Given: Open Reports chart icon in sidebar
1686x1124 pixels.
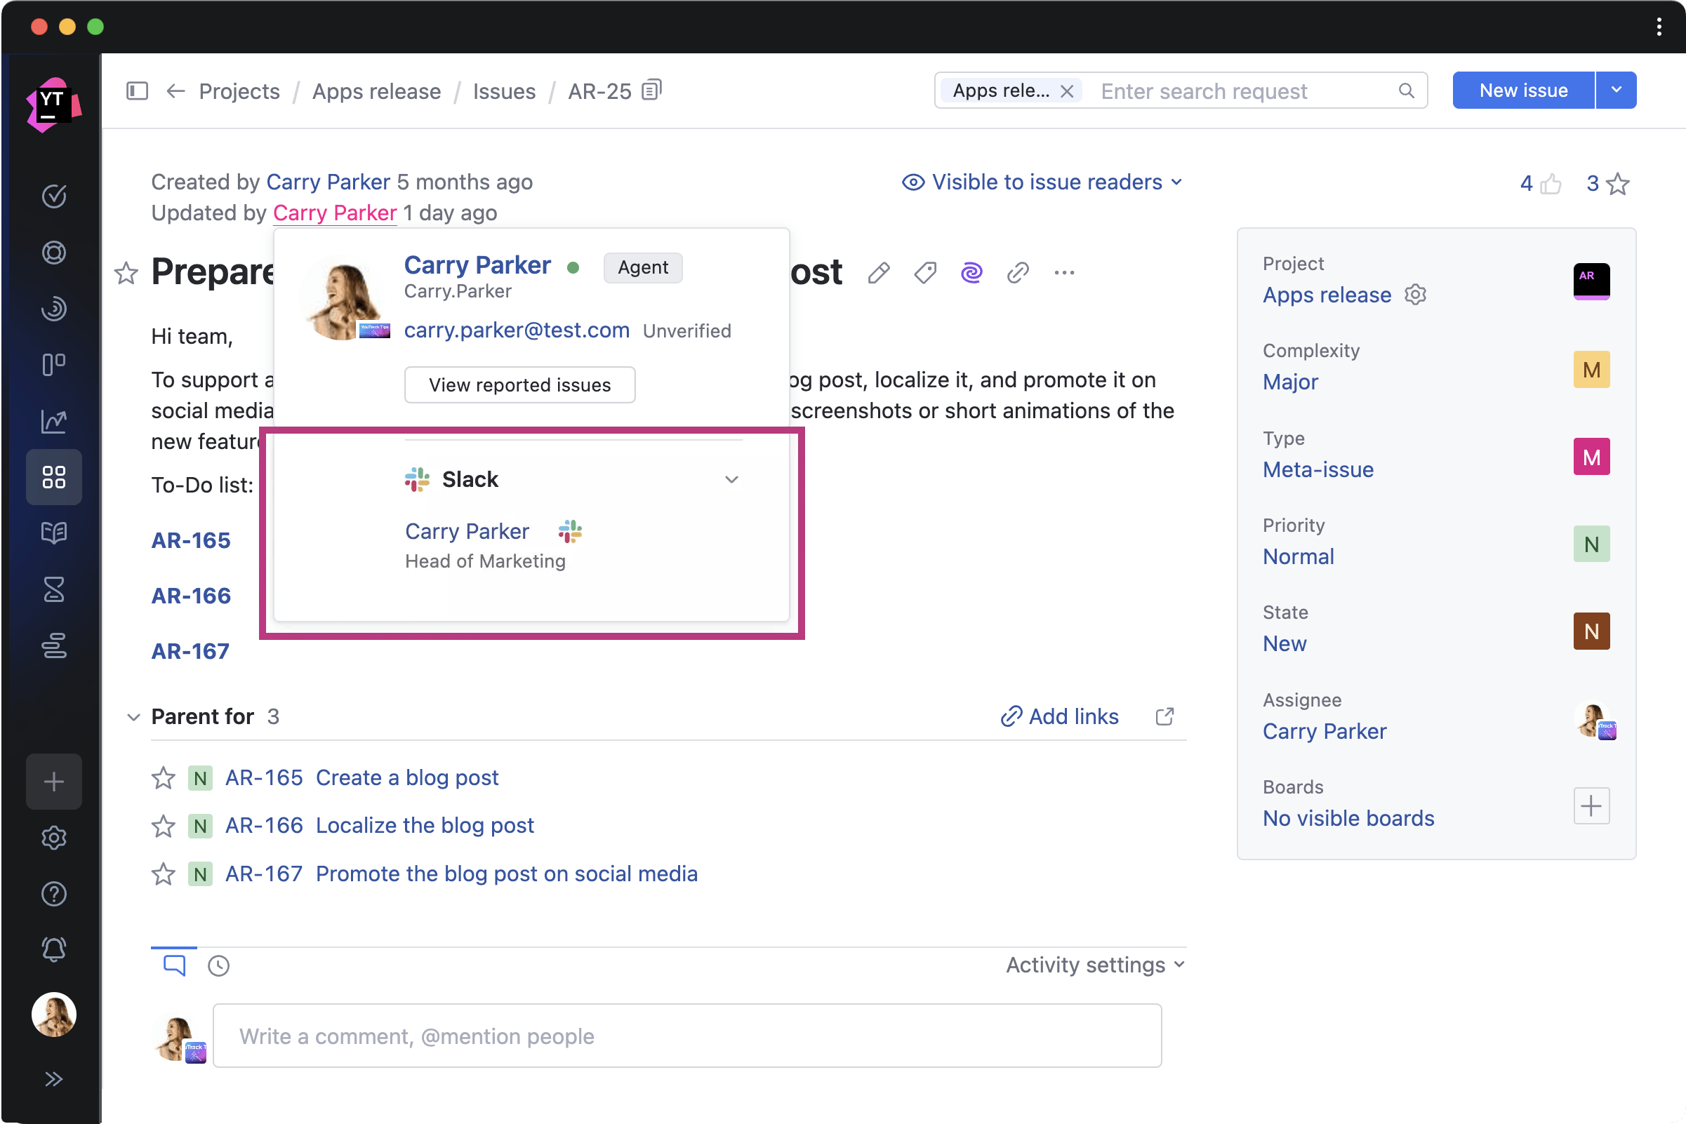Looking at the screenshot, I should [54, 422].
